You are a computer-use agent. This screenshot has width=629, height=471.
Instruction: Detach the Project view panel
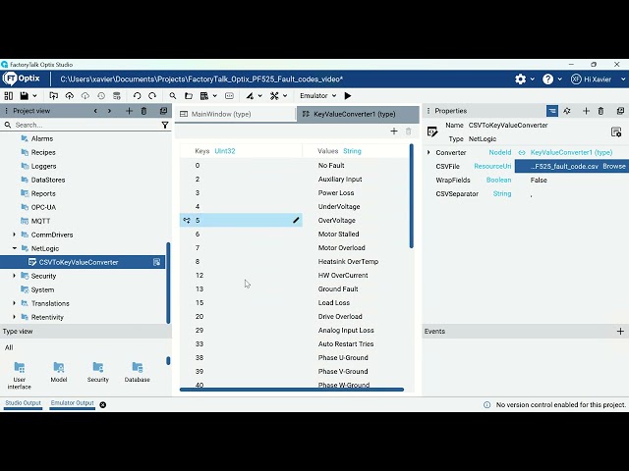tap(163, 111)
